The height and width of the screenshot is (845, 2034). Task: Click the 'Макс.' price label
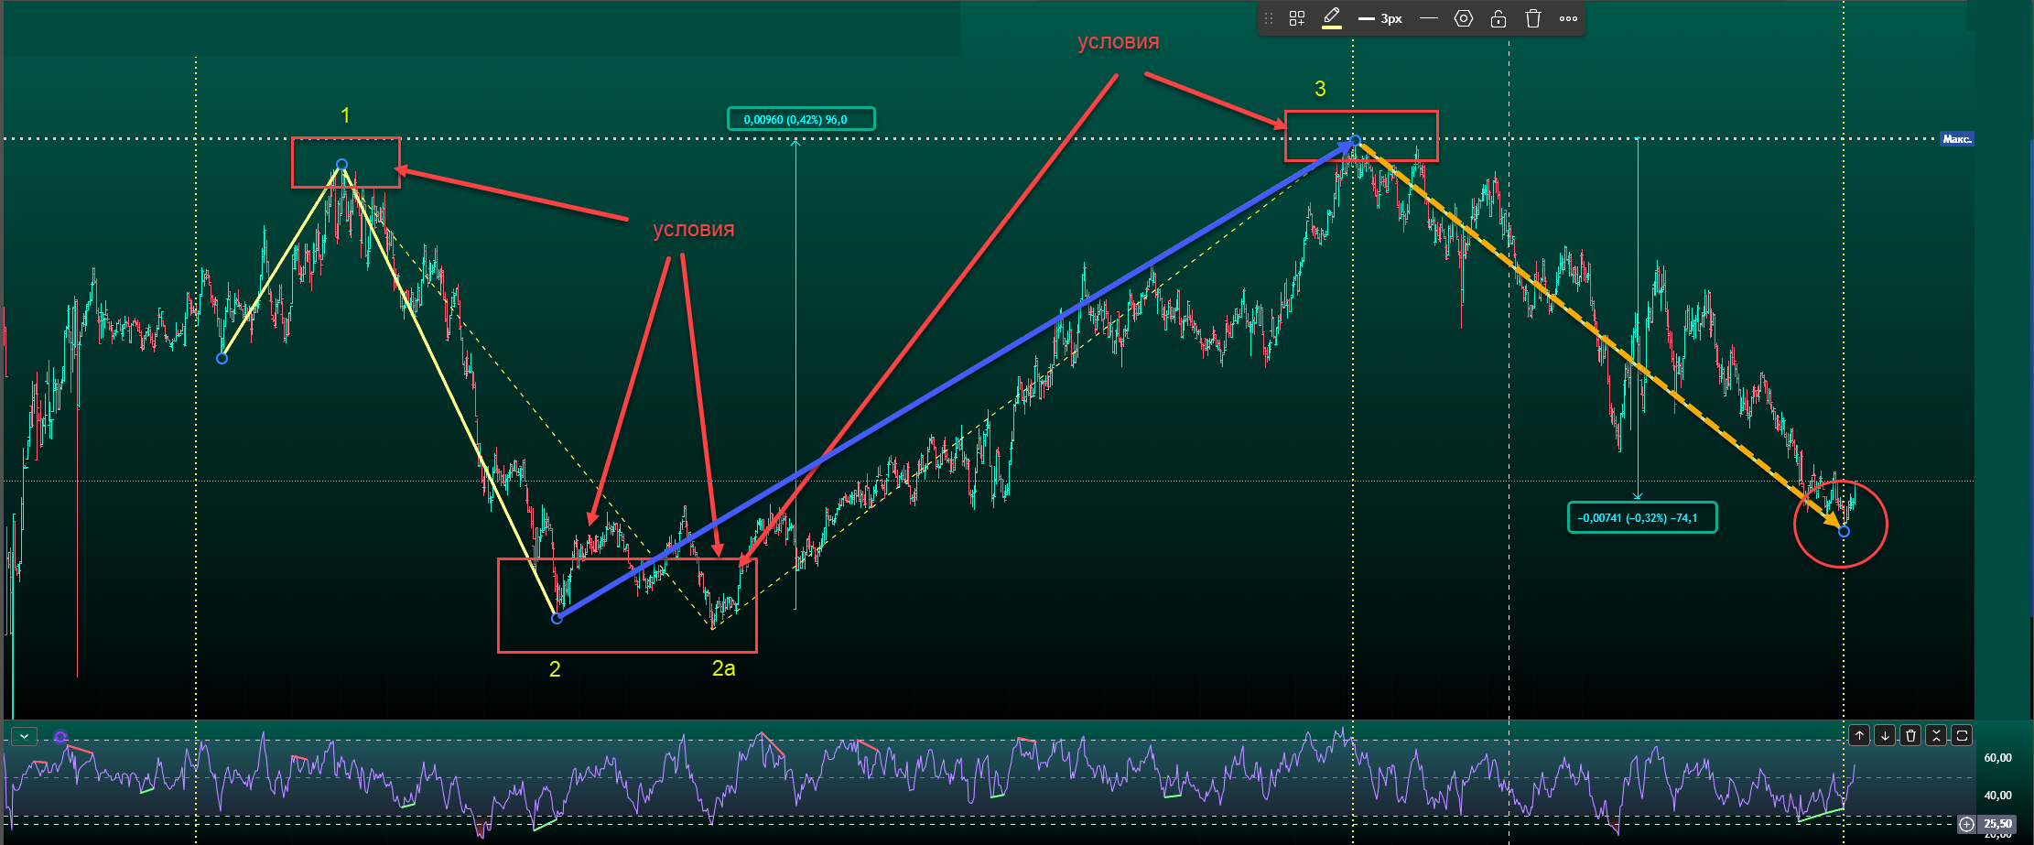click(x=1956, y=139)
